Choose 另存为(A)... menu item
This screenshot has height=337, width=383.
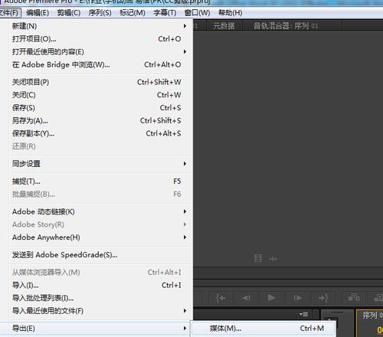point(100,120)
